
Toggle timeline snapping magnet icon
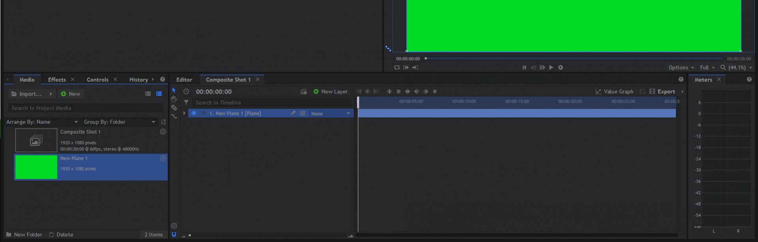coord(174,234)
